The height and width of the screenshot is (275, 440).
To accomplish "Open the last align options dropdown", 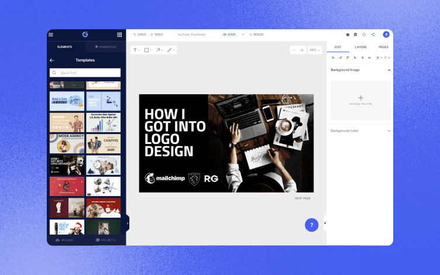I will click(387, 57).
